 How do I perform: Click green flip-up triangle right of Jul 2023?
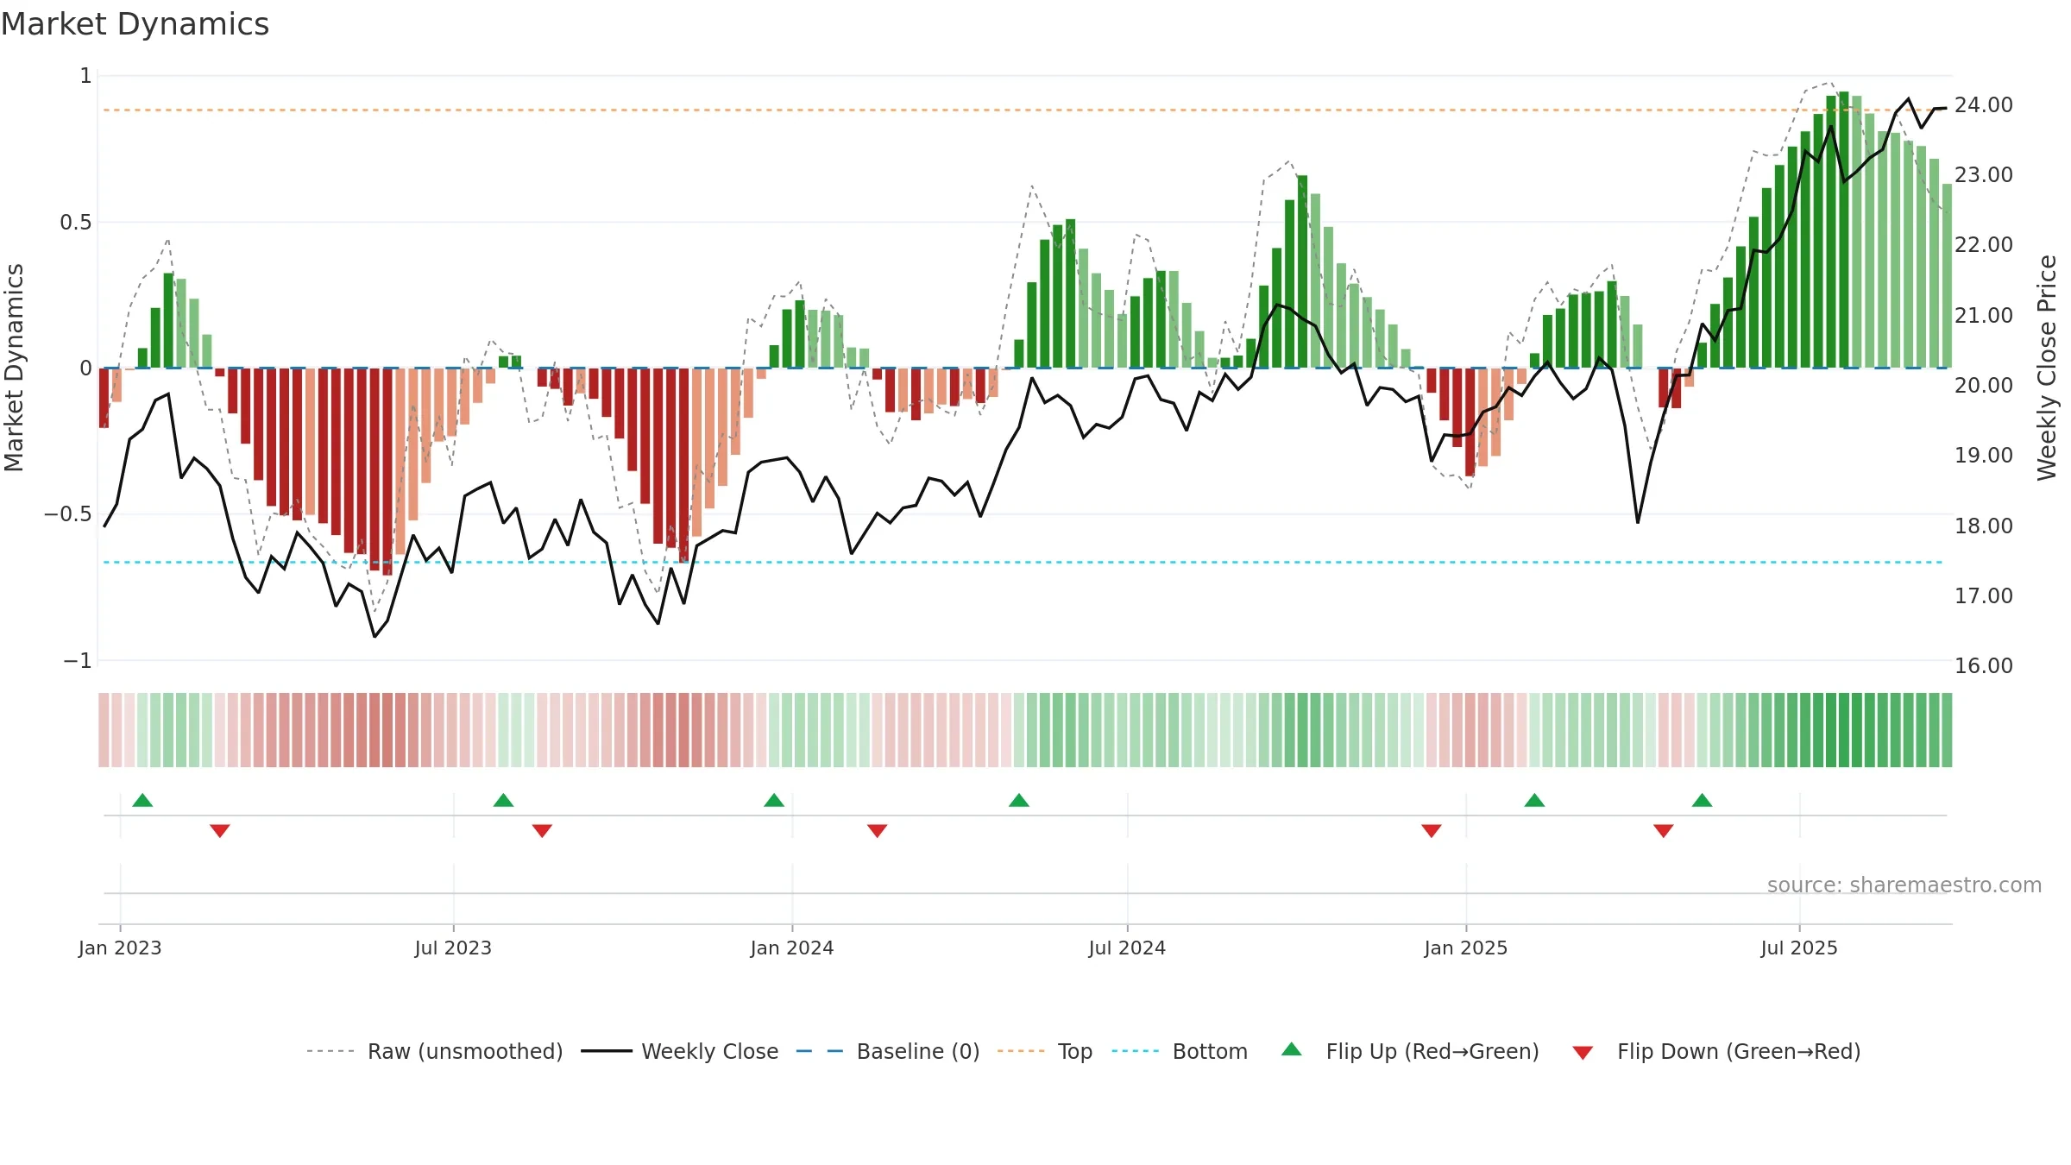pos(503,800)
